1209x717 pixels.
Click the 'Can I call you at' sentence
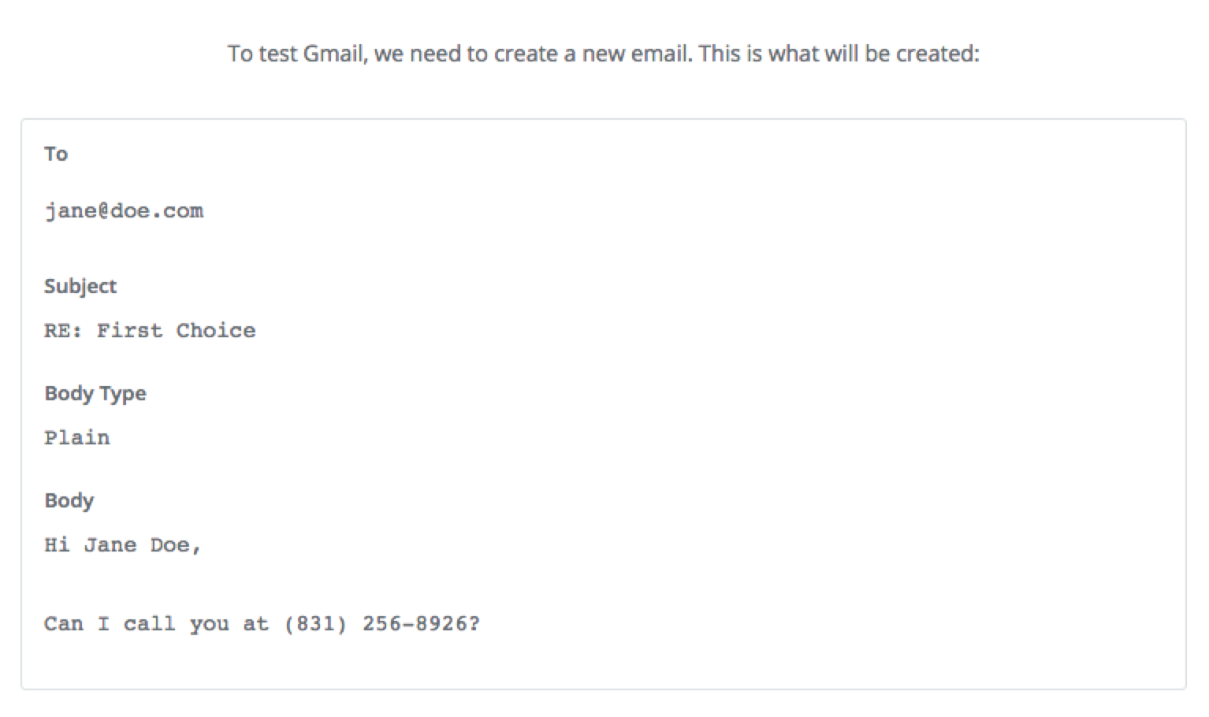coord(156,624)
